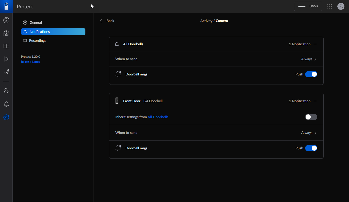Image resolution: width=349 pixels, height=202 pixels.
Task: Turn off Push for All Doorbells rings
Action: pyautogui.click(x=311, y=74)
